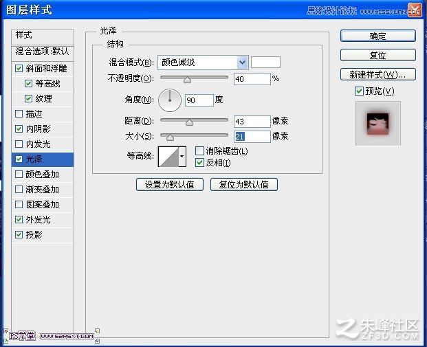Select the 纹理 sub-style entry

coord(43,99)
